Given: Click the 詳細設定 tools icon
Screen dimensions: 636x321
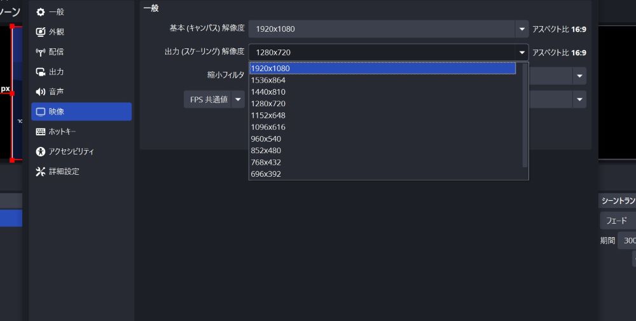Looking at the screenshot, I should coord(41,172).
